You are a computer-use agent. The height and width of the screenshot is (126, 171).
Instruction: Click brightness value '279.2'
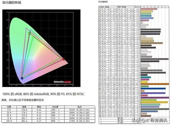pos(24,113)
